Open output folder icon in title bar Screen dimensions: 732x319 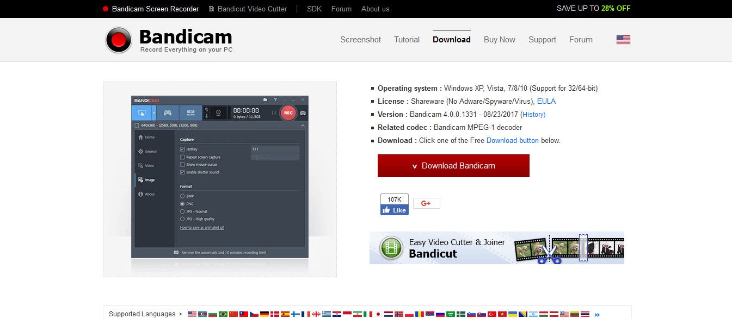tap(266, 99)
